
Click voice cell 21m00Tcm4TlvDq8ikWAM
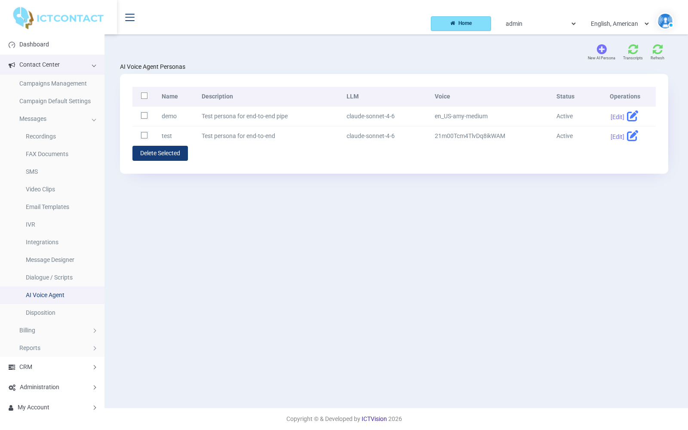(x=470, y=136)
